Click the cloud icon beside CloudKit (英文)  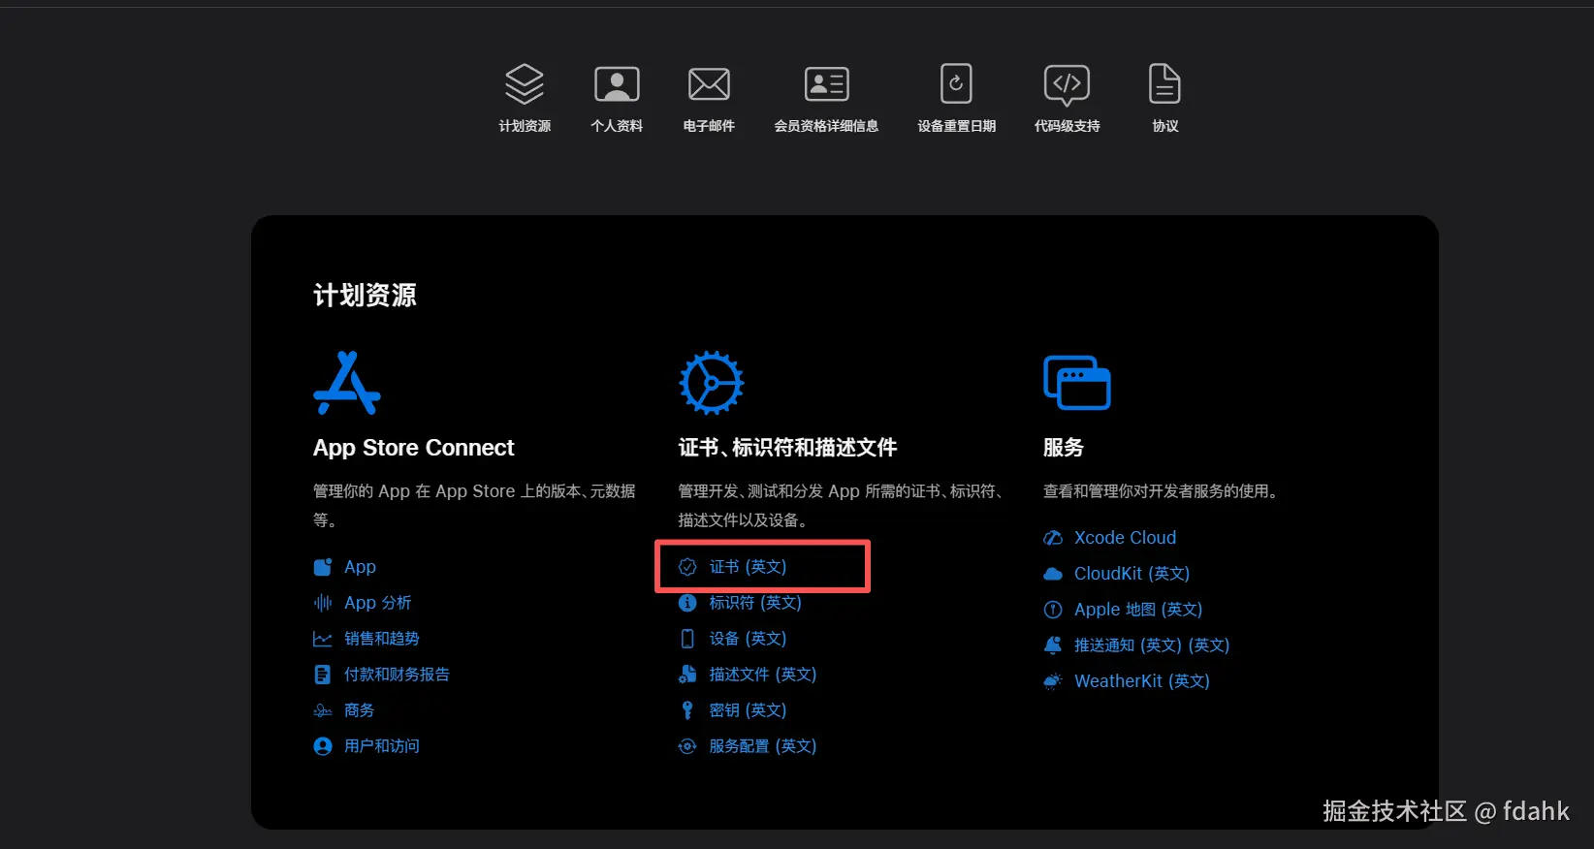(x=1053, y=574)
